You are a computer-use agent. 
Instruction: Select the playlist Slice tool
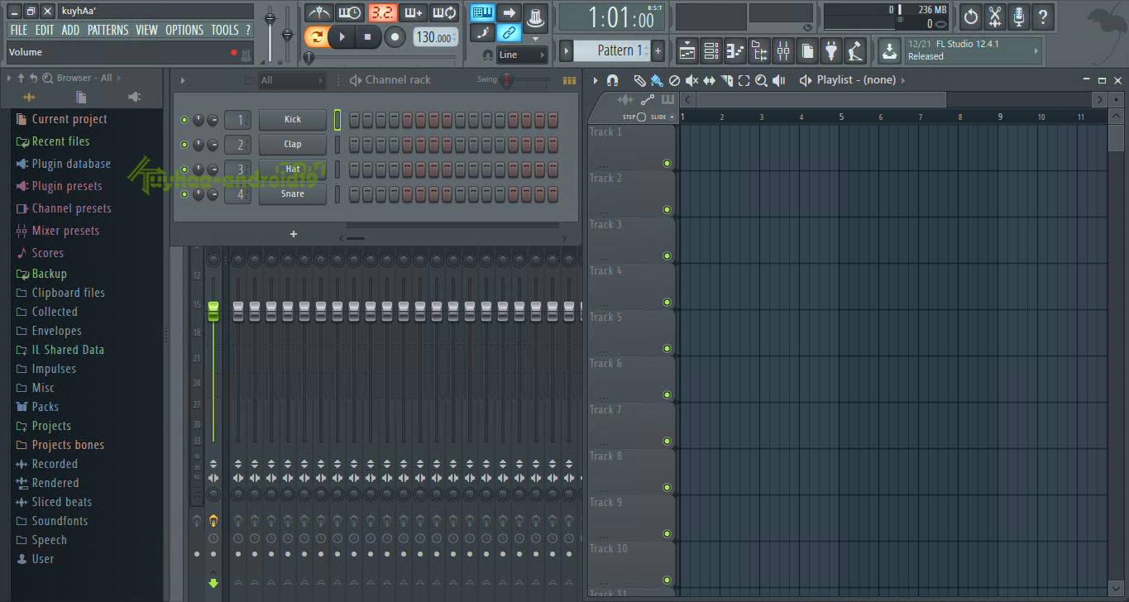pyautogui.click(x=726, y=80)
